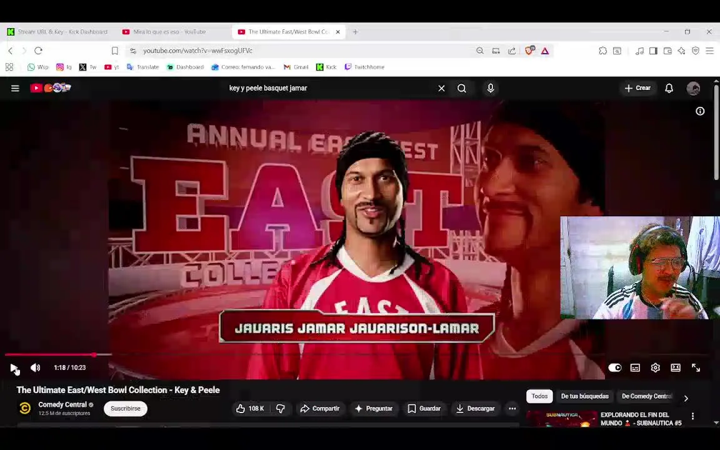Close The Ultimate East/West Bowl tab
This screenshot has width=720, height=450.
(338, 32)
